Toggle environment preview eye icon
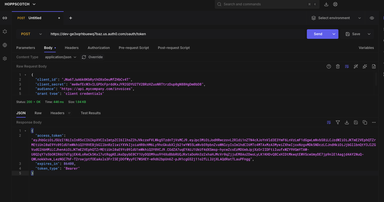Screen dimensions: 384x202 click(x=372, y=18)
